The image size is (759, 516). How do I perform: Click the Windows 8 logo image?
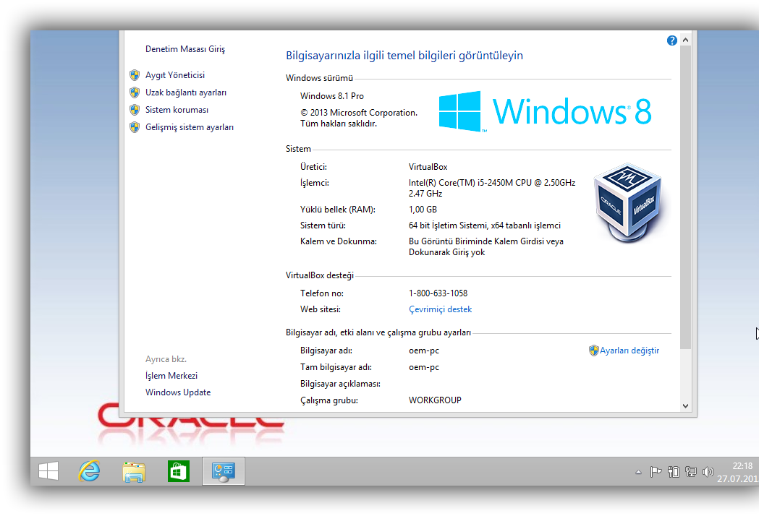[x=545, y=111]
